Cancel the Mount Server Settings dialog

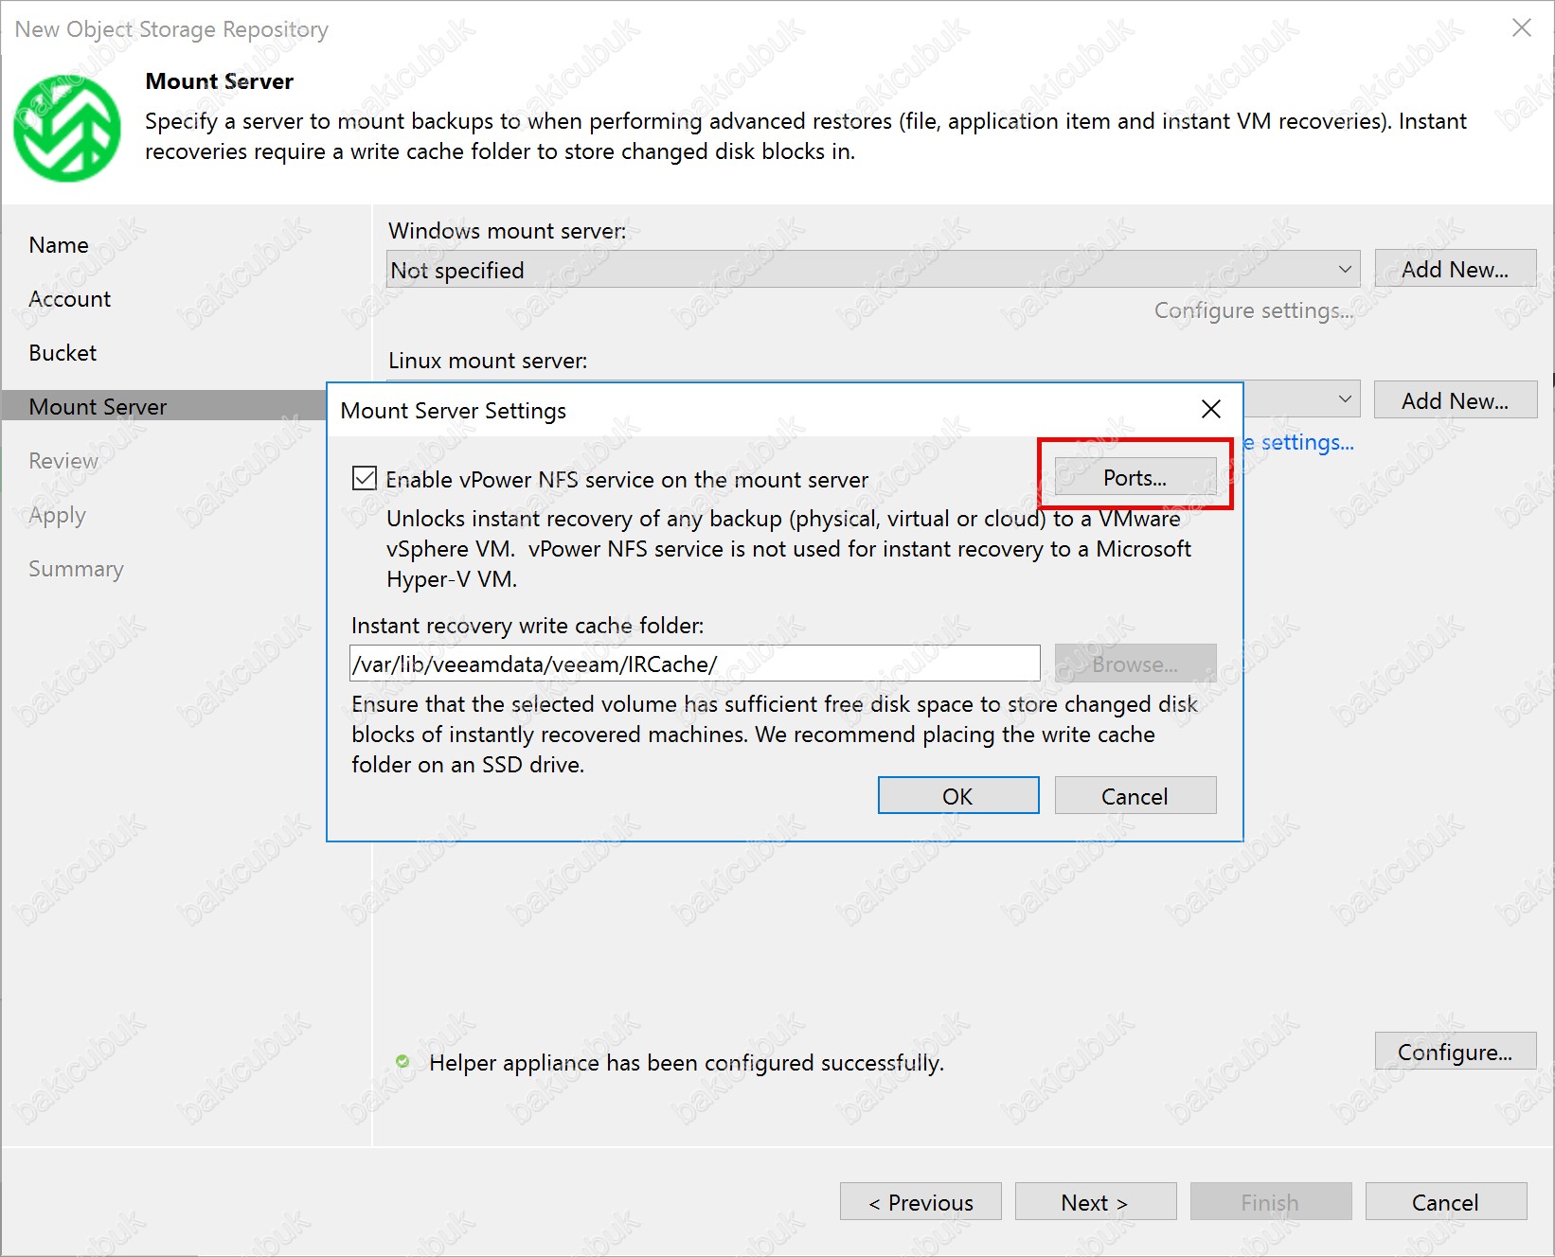pyautogui.click(x=1135, y=796)
